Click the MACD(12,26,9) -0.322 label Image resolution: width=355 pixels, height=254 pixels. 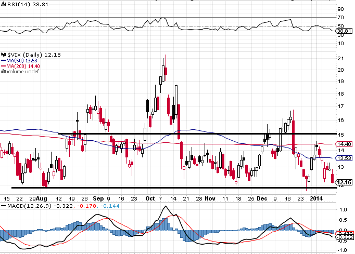point(40,206)
